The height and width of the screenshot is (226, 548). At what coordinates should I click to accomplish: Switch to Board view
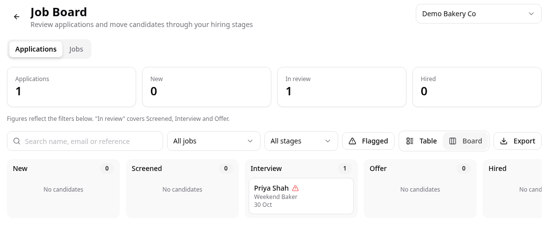(x=465, y=141)
